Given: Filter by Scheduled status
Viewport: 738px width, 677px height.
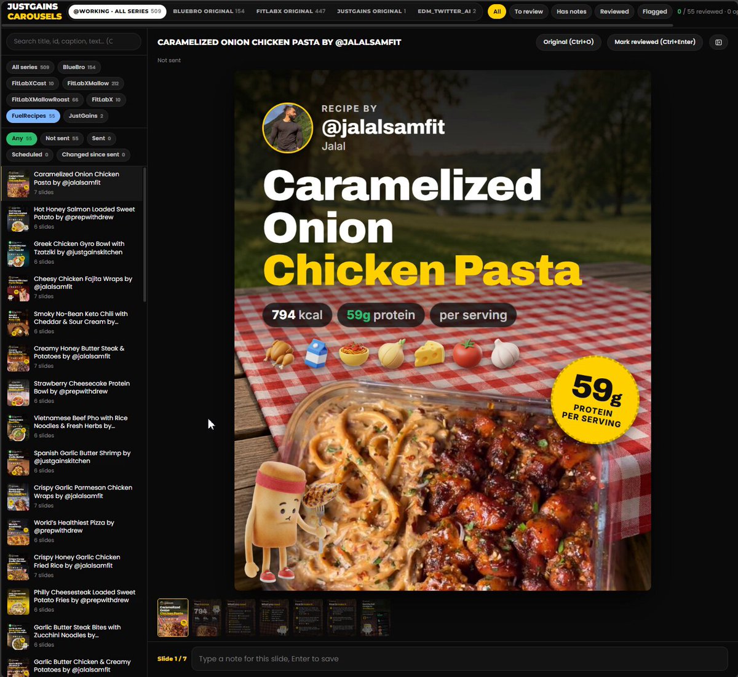Looking at the screenshot, I should [30, 154].
